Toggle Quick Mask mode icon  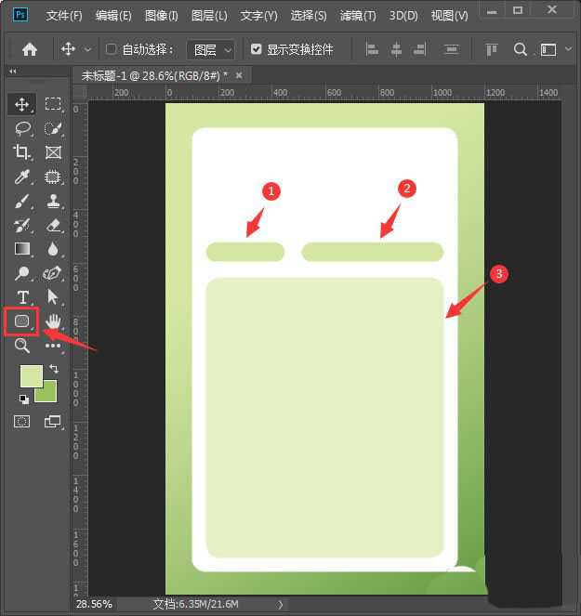(21, 422)
